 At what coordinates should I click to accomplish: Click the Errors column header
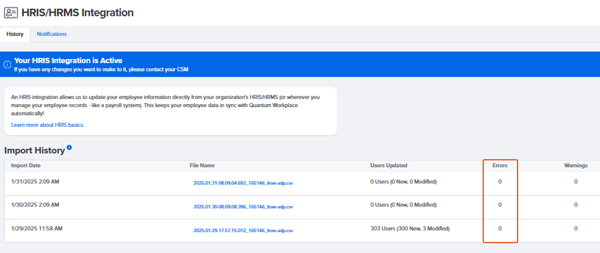click(500, 165)
